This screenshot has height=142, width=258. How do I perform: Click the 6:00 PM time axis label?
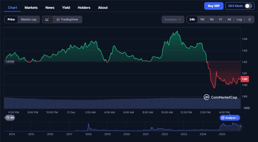click(x=14, y=112)
